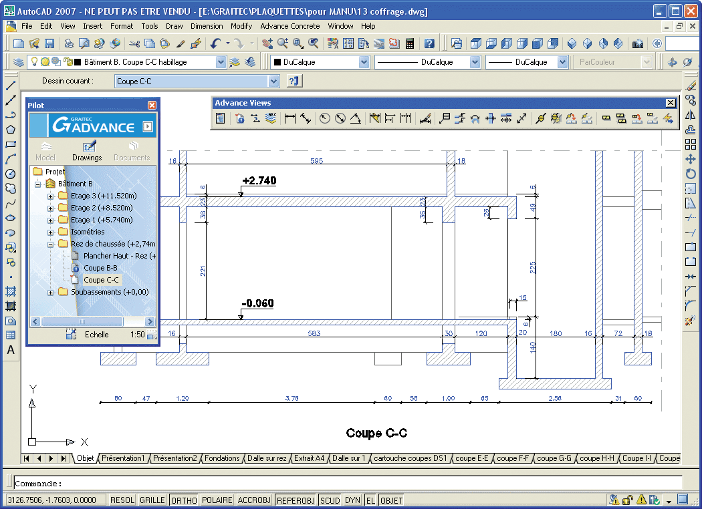The height and width of the screenshot is (509, 702).
Task: Click the Save icon in Standard toolbar
Action: point(49,43)
